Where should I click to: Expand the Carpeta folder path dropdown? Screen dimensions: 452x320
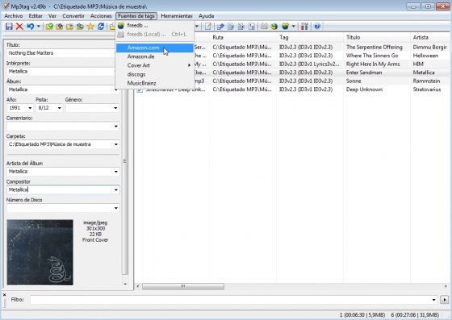click(116, 144)
